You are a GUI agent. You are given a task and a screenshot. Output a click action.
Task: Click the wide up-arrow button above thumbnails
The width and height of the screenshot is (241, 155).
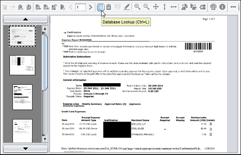[26, 19]
